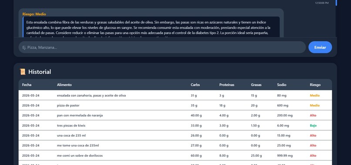This screenshot has height=165, width=351.
Task: Click the Fecha column header
Action: click(x=27, y=85)
